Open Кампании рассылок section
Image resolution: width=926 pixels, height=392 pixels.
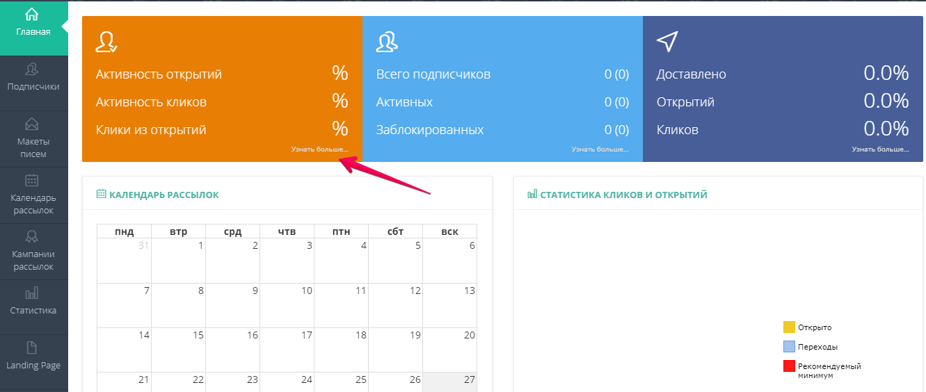pyautogui.click(x=33, y=252)
